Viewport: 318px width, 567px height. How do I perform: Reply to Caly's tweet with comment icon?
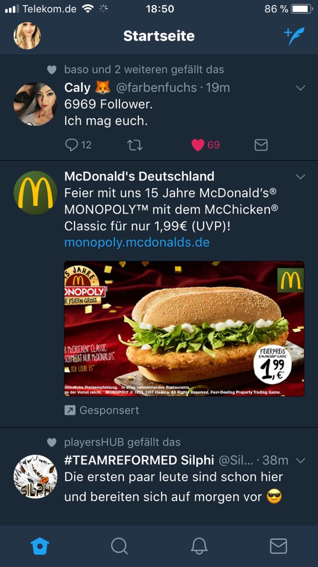click(71, 145)
